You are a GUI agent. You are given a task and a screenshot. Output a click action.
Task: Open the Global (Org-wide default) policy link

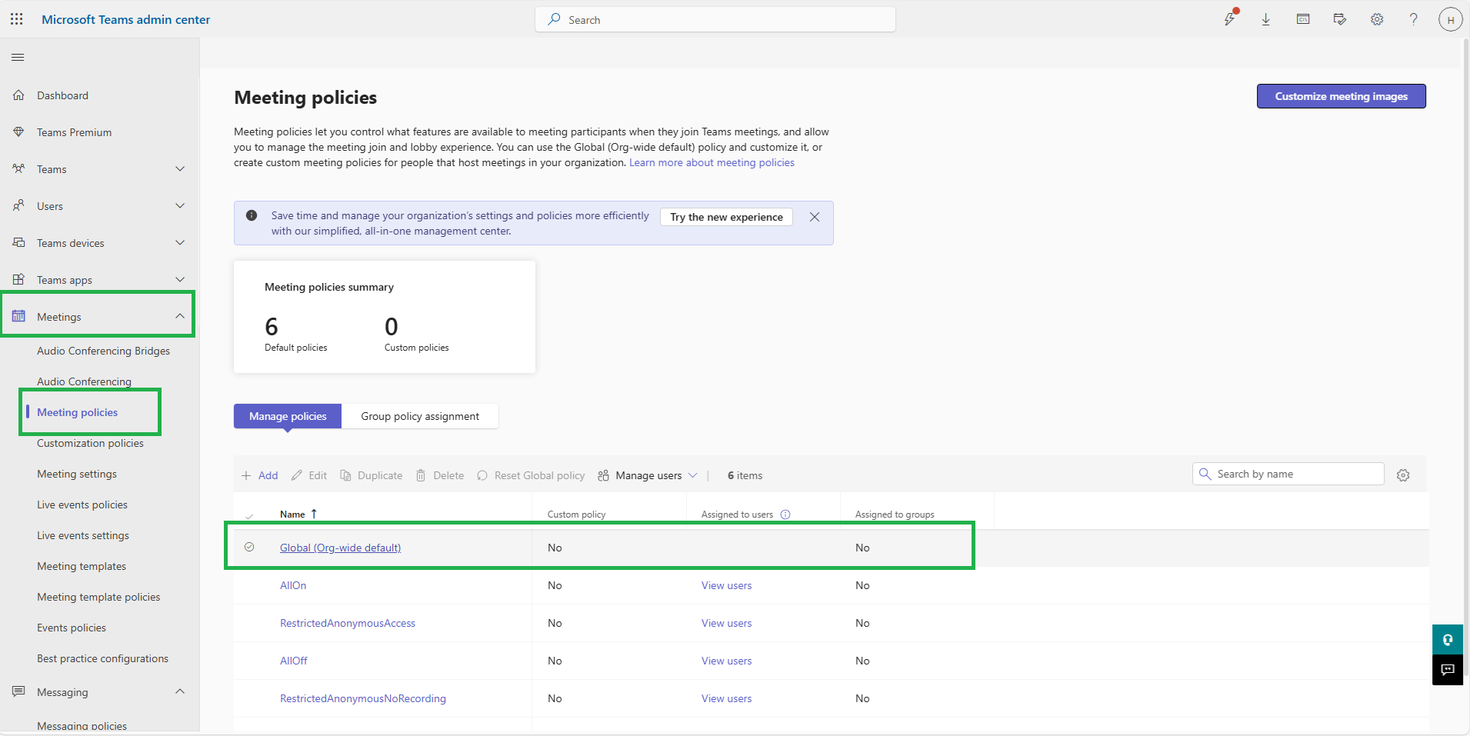[x=340, y=548]
